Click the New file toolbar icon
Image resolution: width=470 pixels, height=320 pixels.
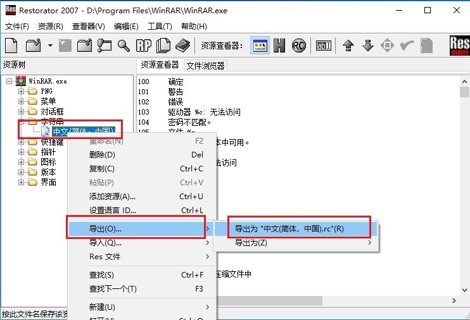[x=11, y=46]
